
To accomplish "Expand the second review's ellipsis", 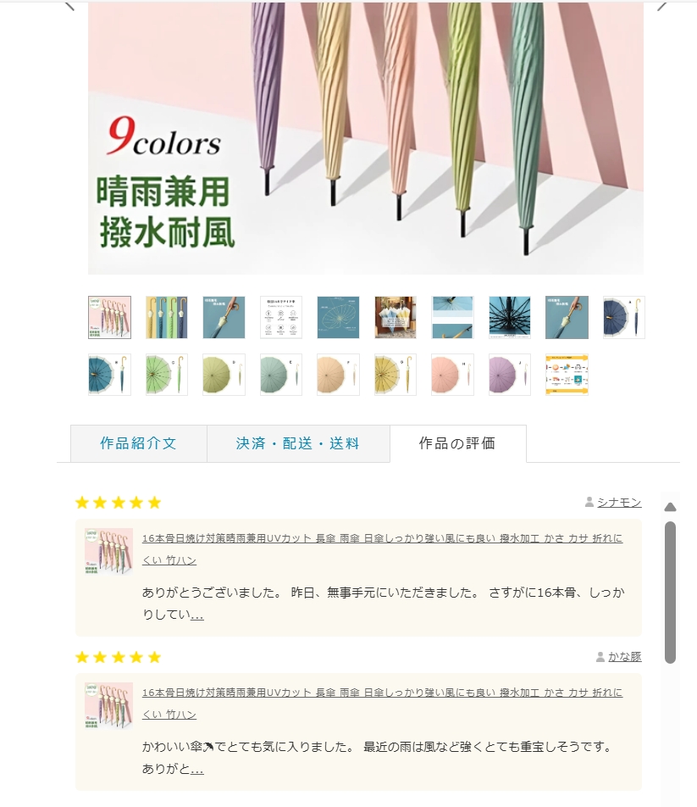I will (x=196, y=770).
